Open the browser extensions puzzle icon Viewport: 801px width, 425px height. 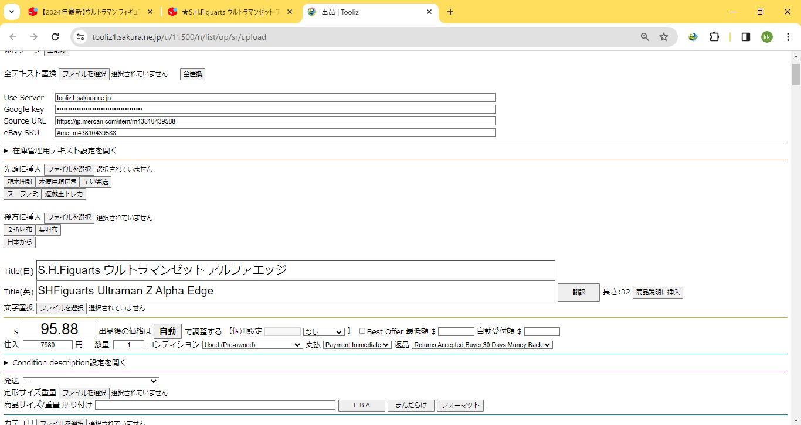pyautogui.click(x=714, y=37)
